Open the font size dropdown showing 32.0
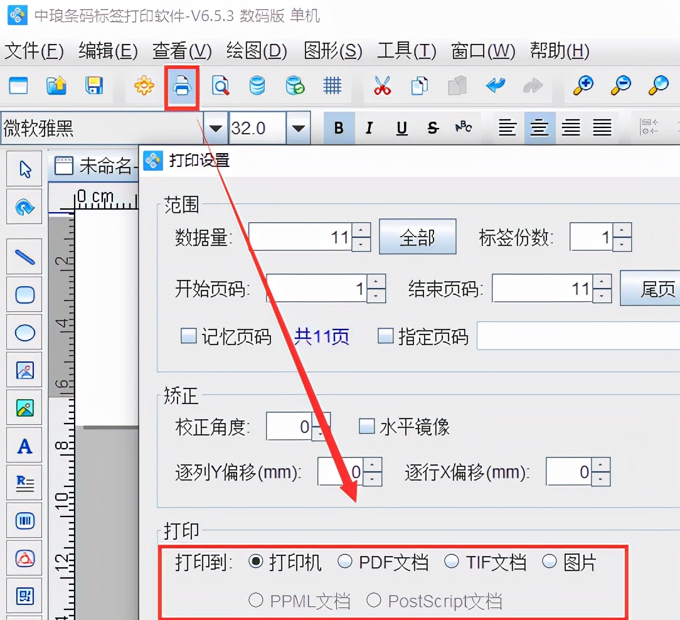Viewport: 680px width, 620px height. tap(299, 127)
